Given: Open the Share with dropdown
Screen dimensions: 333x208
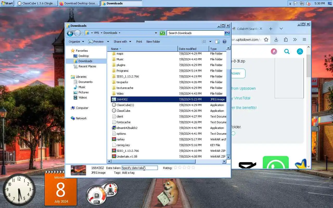Looking at the screenshot, I should (x=123, y=42).
